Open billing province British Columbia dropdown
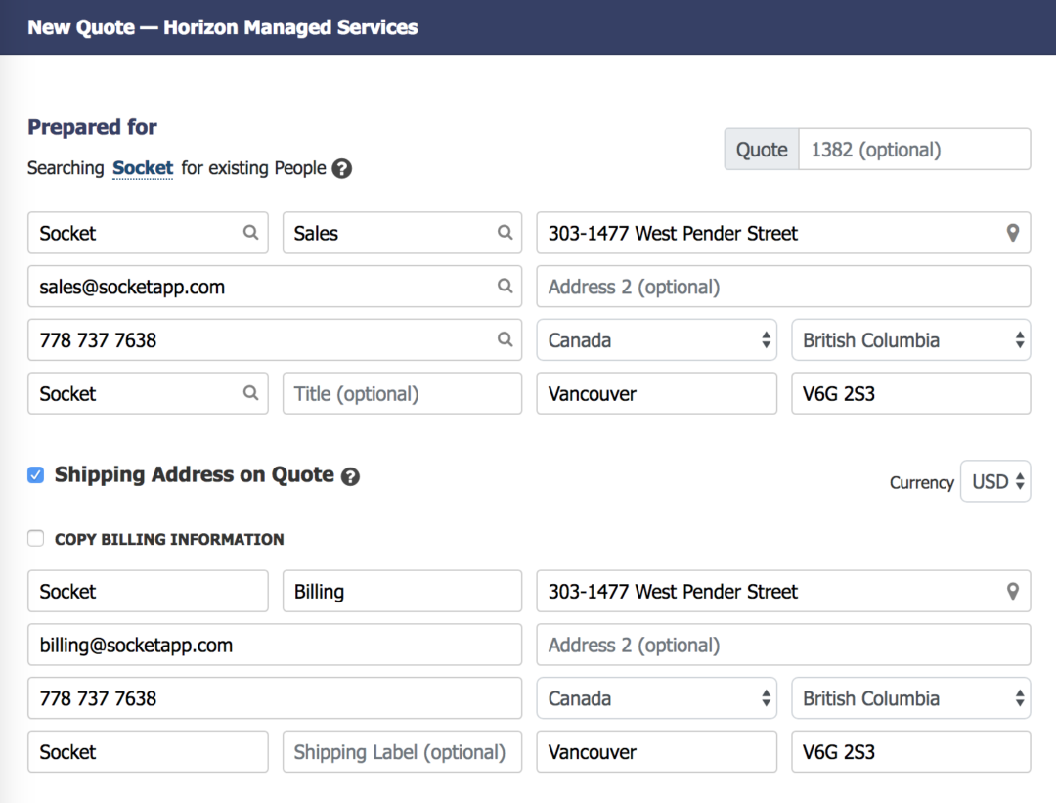Screen dimensions: 1056x803 [x=911, y=340]
